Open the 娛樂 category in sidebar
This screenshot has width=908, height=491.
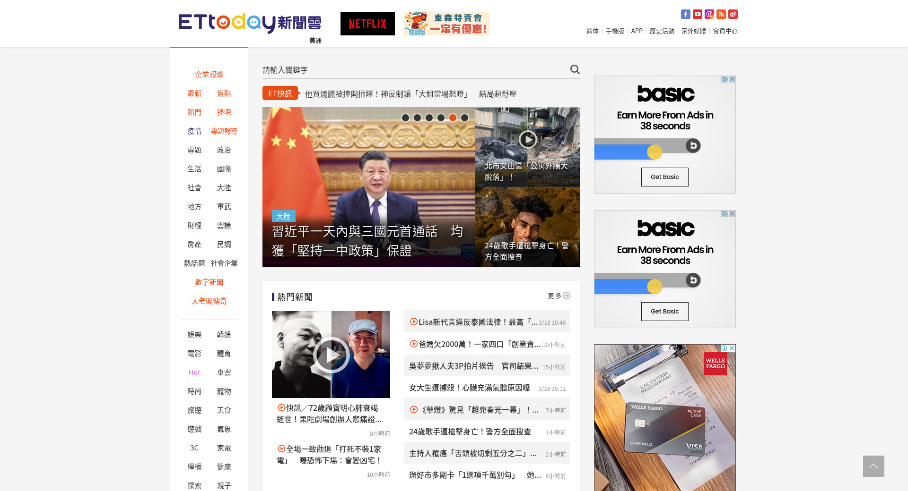coord(194,335)
